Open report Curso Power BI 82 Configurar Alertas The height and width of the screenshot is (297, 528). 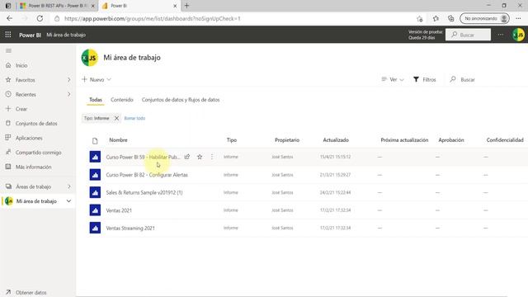147,175
